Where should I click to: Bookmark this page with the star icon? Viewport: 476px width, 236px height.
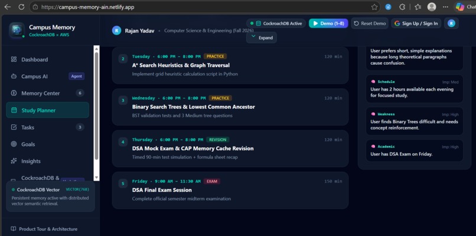pyautogui.click(x=374, y=7)
